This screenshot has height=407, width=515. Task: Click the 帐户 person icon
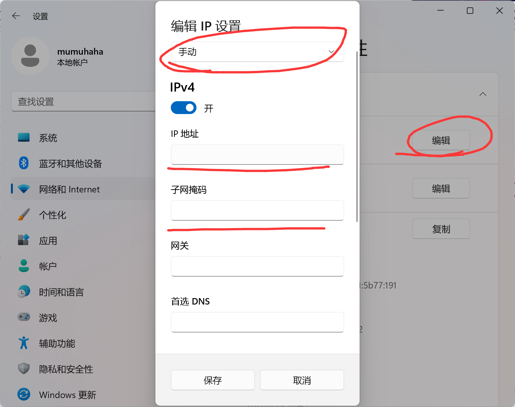coord(24,266)
